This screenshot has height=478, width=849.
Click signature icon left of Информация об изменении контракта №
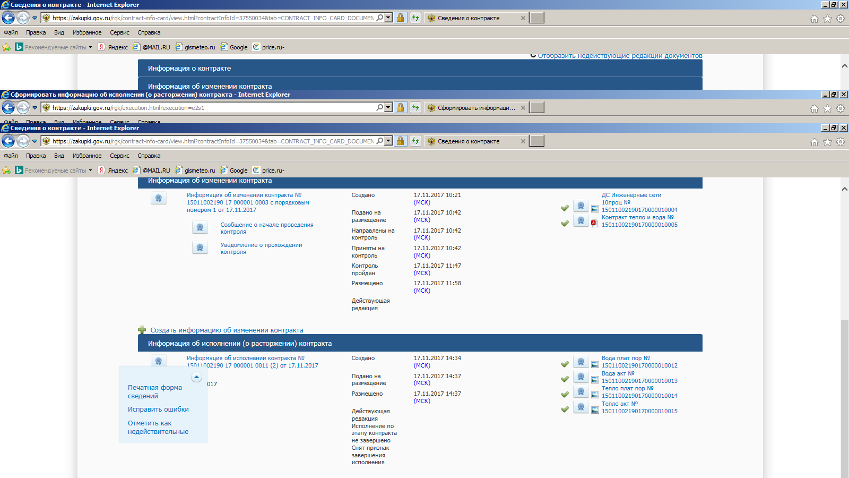(x=159, y=199)
